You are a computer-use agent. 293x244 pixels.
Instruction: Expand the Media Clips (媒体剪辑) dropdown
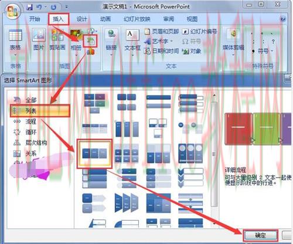click(x=233, y=55)
